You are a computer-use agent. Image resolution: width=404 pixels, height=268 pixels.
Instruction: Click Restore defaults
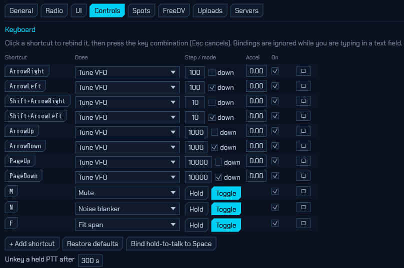[92, 244]
